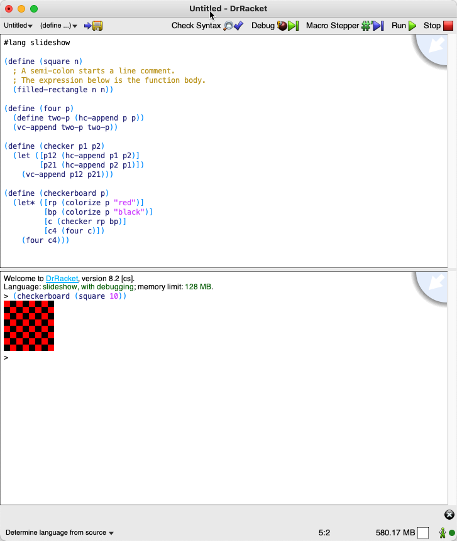Click the checkerboard image in output
The height and width of the screenshot is (541, 457).
click(x=29, y=326)
